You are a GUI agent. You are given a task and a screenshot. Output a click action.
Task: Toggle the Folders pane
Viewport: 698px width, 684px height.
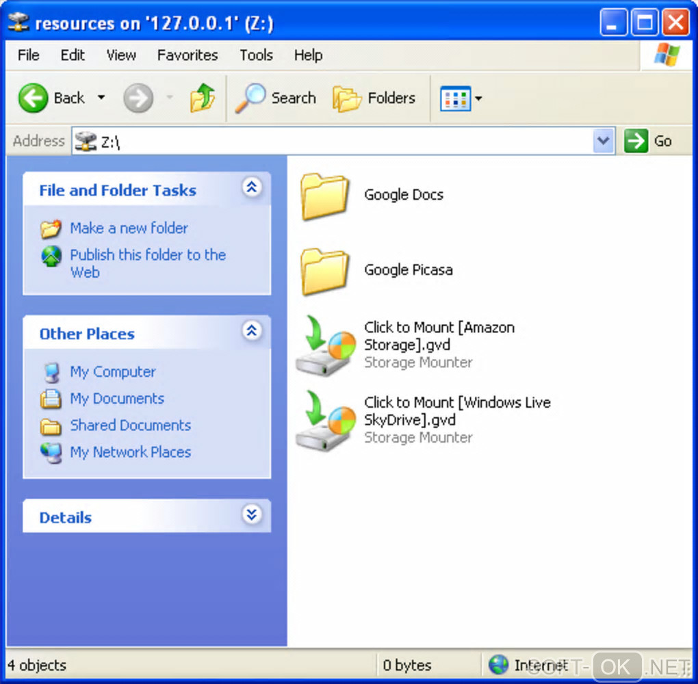[374, 98]
